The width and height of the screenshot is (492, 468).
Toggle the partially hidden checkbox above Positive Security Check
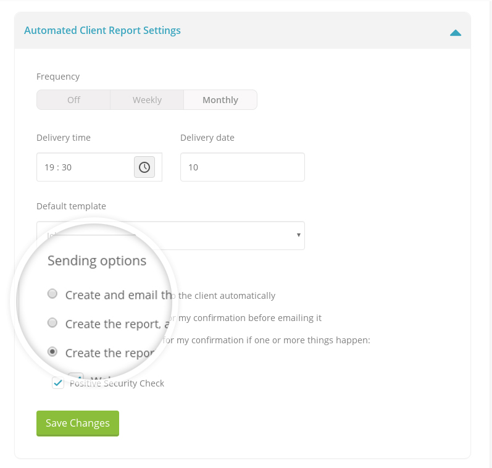(76, 376)
